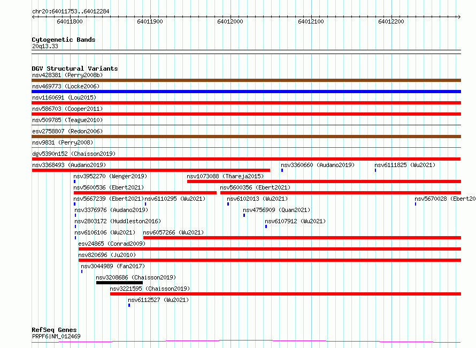Click the blue nsv3360660 variant marker

(x=282, y=170)
